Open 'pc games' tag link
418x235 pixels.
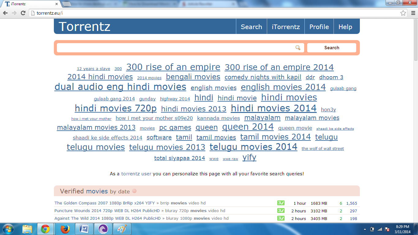click(175, 128)
